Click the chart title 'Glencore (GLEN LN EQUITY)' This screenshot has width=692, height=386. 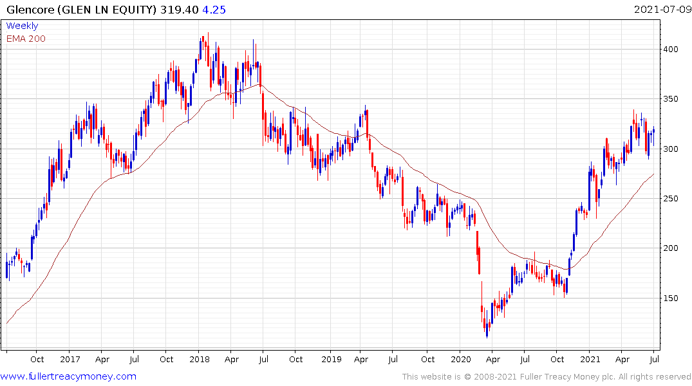coord(82,10)
